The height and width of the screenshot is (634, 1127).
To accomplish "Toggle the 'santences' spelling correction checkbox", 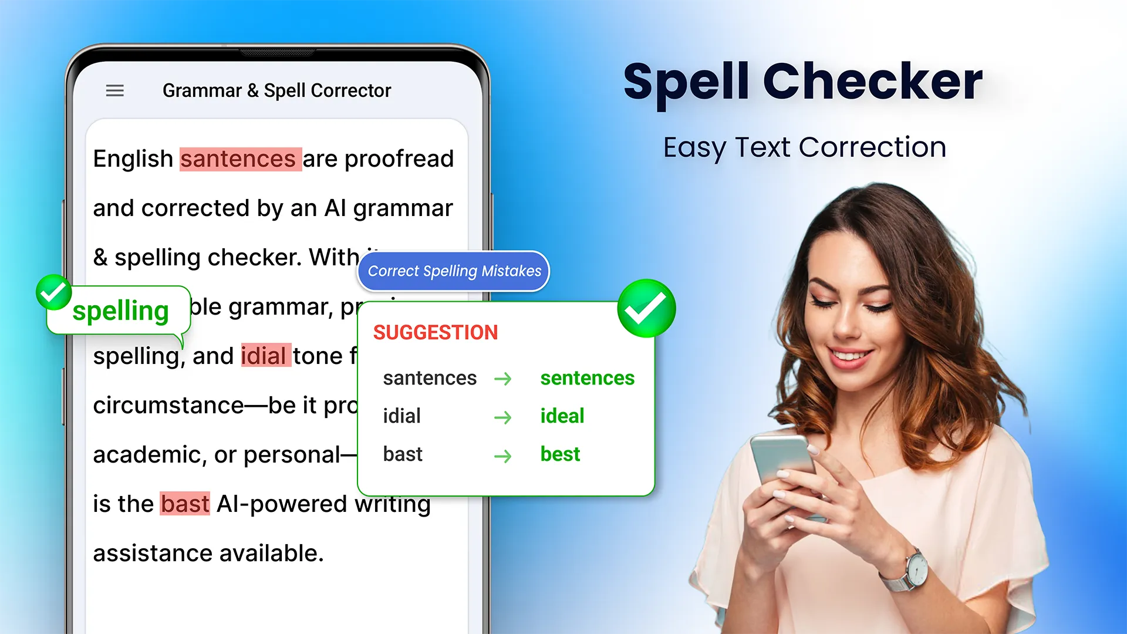I will [646, 309].
